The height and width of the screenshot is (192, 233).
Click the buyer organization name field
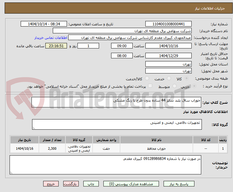click(122, 31)
